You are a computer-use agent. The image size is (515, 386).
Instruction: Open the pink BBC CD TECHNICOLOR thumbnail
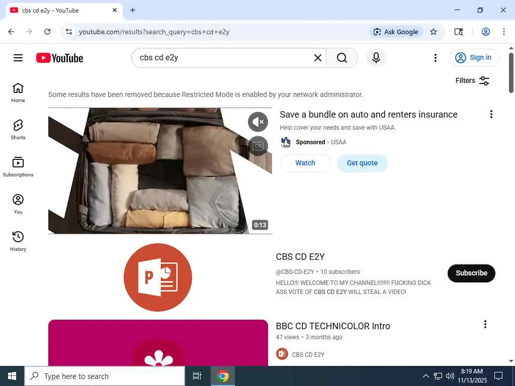158,343
